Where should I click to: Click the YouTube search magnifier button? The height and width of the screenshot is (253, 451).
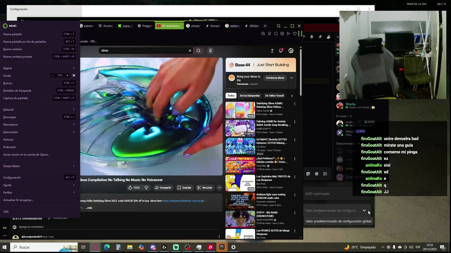coord(198,51)
